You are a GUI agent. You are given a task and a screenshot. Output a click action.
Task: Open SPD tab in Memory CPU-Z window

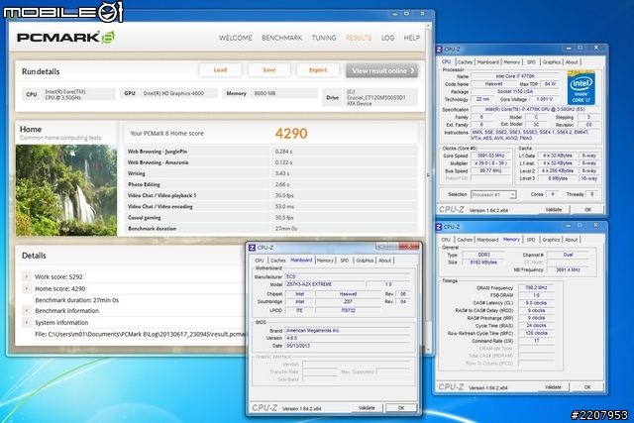[x=531, y=240]
